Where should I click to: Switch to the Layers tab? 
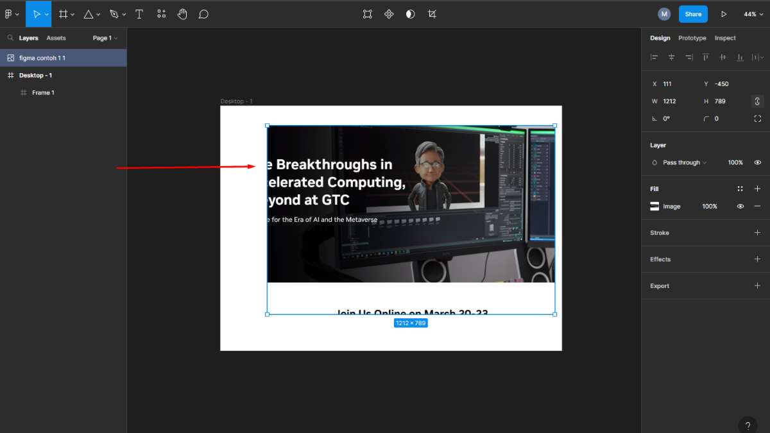point(29,38)
